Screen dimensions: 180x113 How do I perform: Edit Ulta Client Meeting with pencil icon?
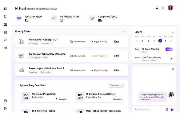(171, 59)
